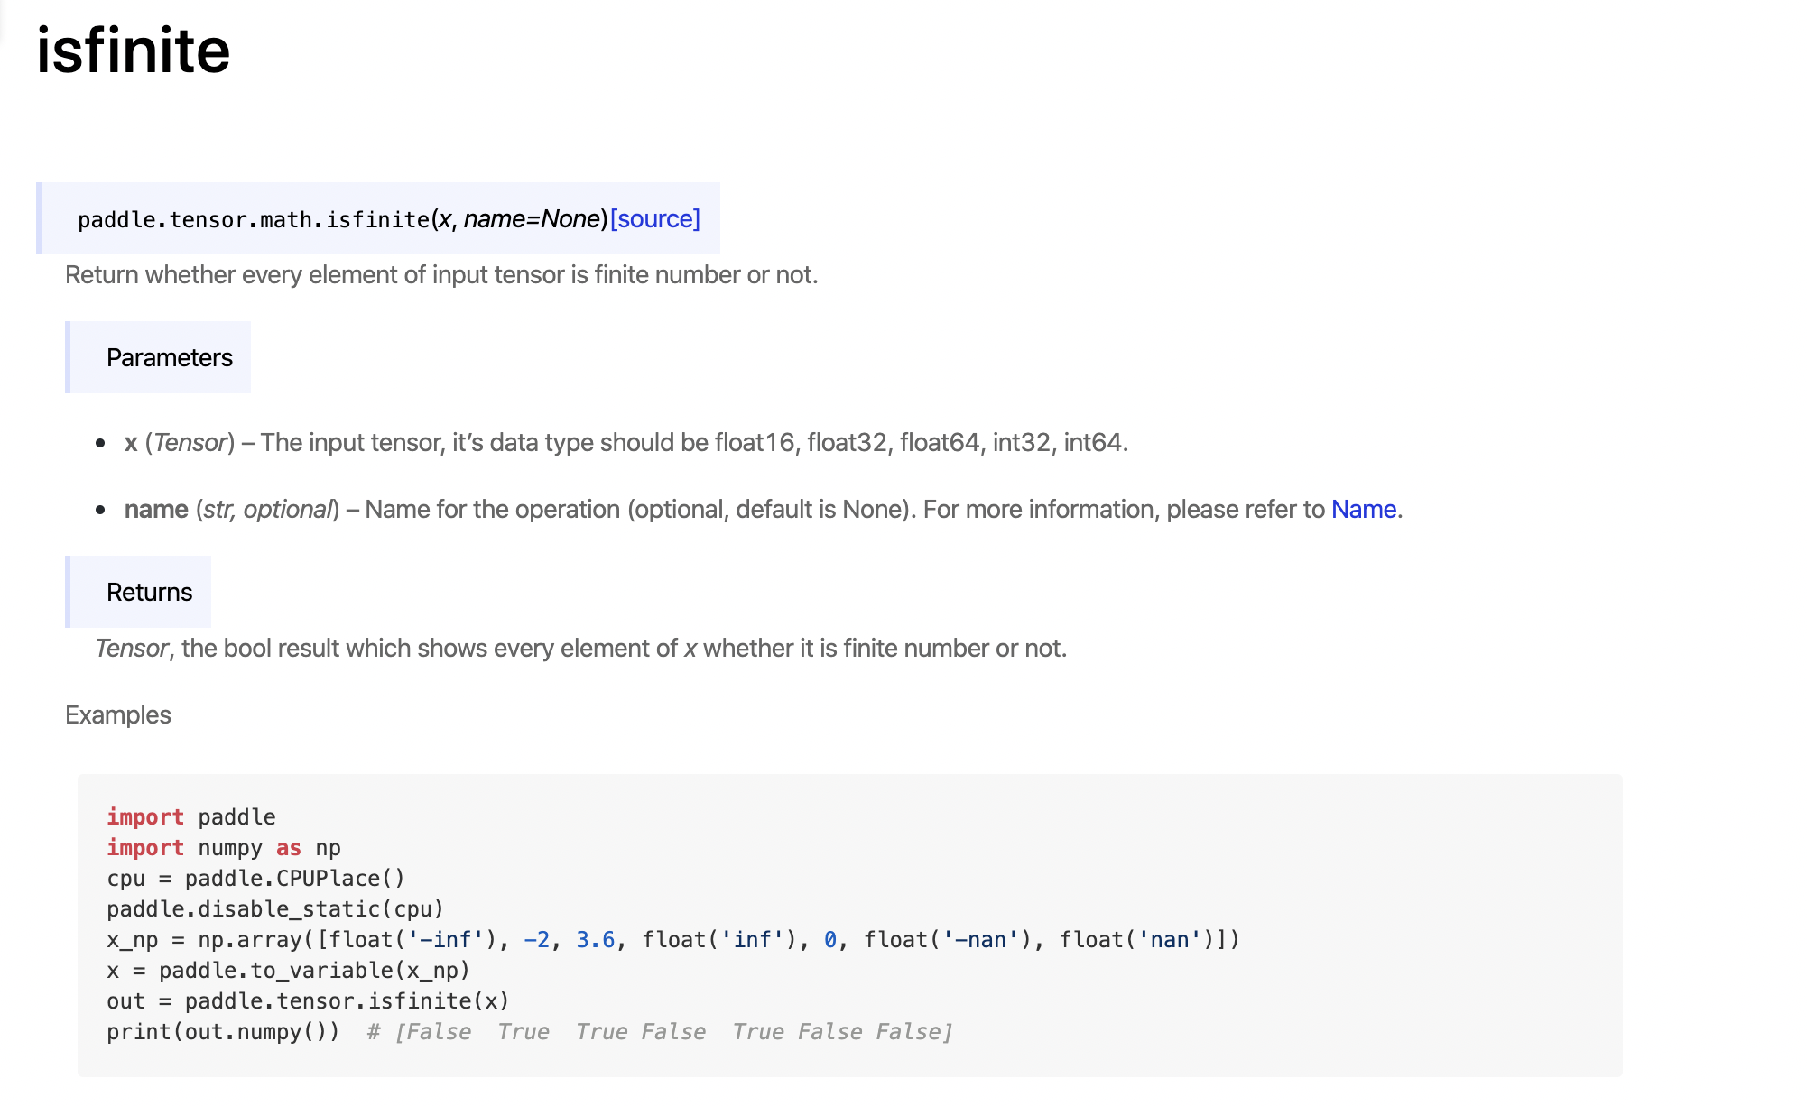This screenshot has width=1807, height=1106.
Task: Click the 'x_np = np.array' code line
Action: click(x=673, y=940)
